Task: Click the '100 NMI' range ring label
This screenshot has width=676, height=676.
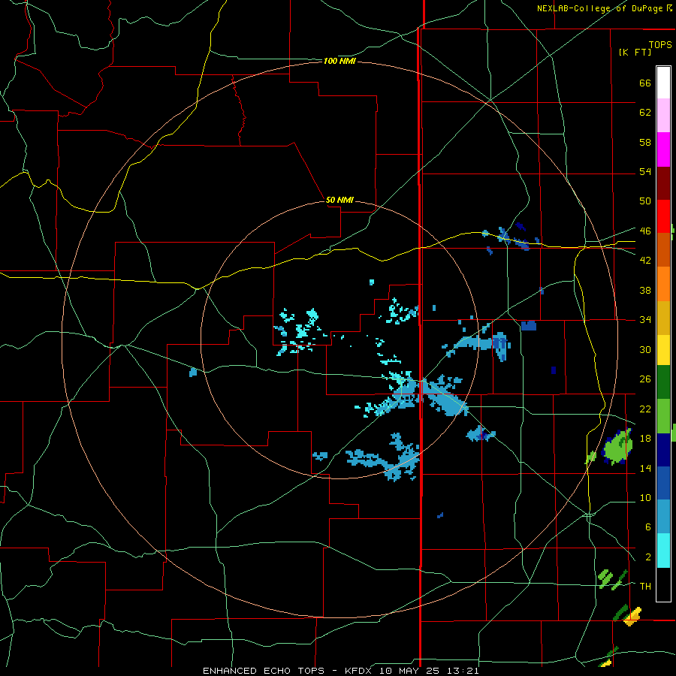Action: [x=340, y=62]
